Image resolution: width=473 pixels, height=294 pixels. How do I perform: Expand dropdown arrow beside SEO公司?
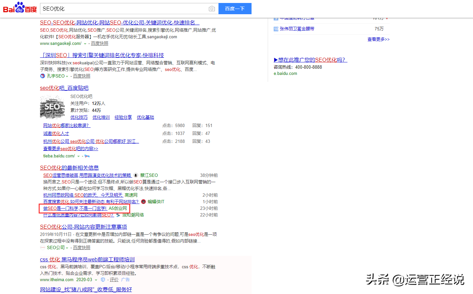(67, 248)
